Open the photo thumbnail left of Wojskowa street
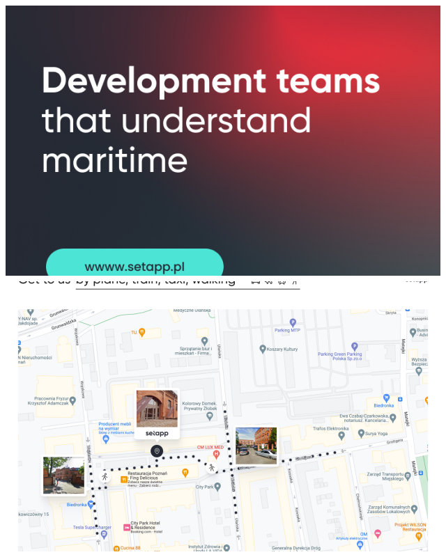This screenshot has width=446, height=557. click(x=63, y=476)
